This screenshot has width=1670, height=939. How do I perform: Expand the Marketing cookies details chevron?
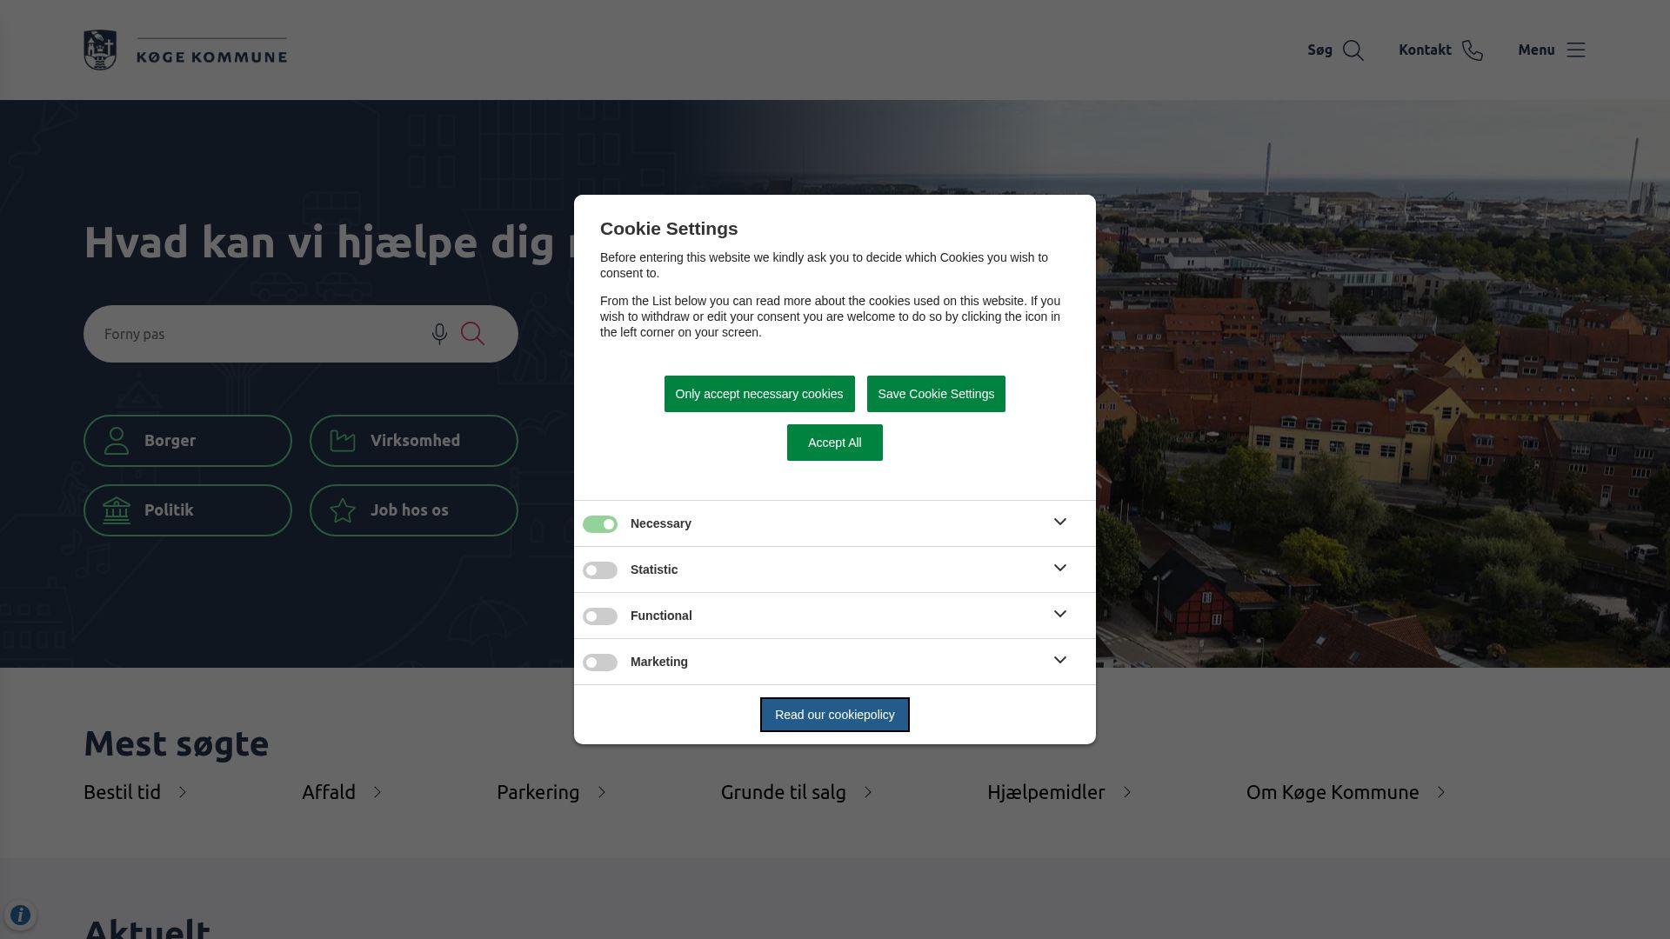click(1059, 661)
